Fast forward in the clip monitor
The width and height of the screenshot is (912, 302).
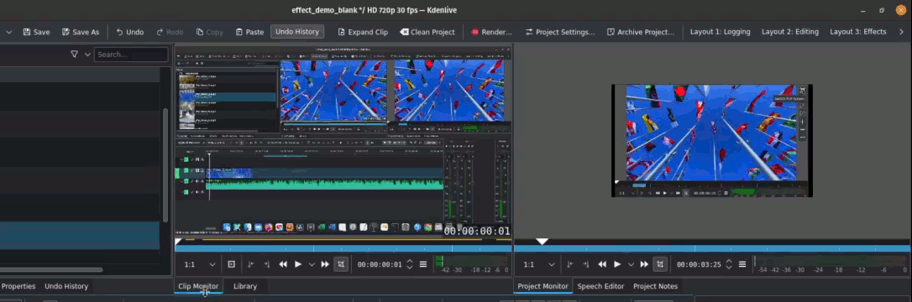click(x=325, y=264)
